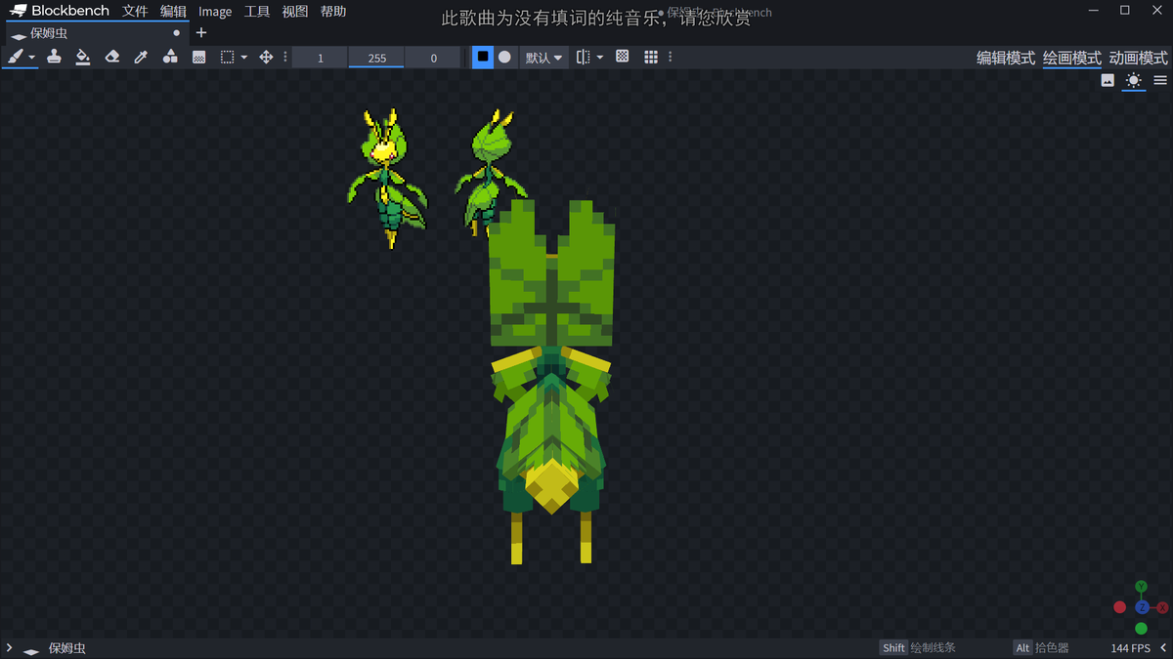Click the red X axis gizmo handle
Screen dimensions: 1173x659
click(x=1163, y=607)
